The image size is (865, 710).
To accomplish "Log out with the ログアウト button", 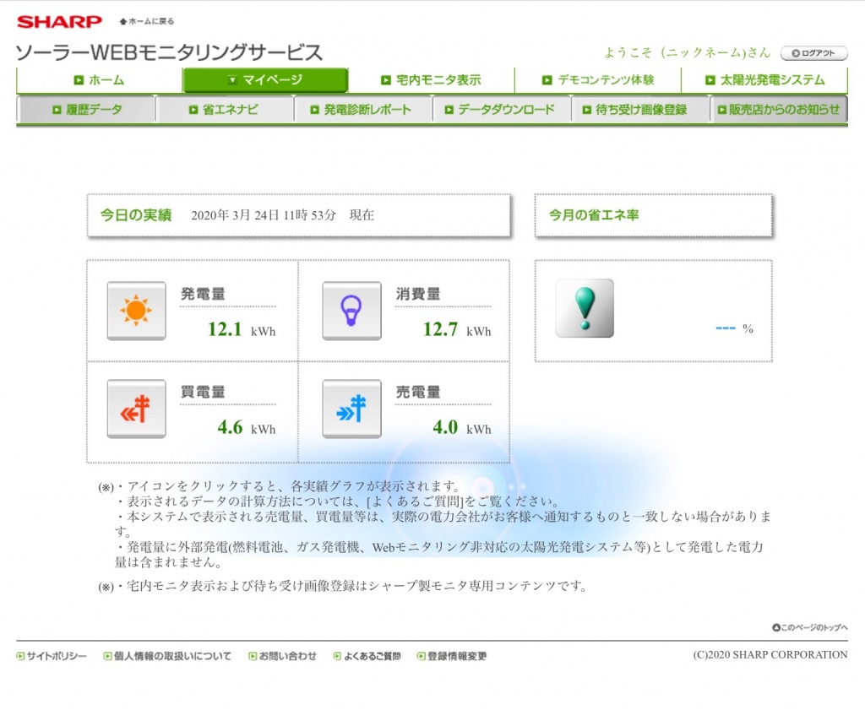I will click(x=813, y=53).
